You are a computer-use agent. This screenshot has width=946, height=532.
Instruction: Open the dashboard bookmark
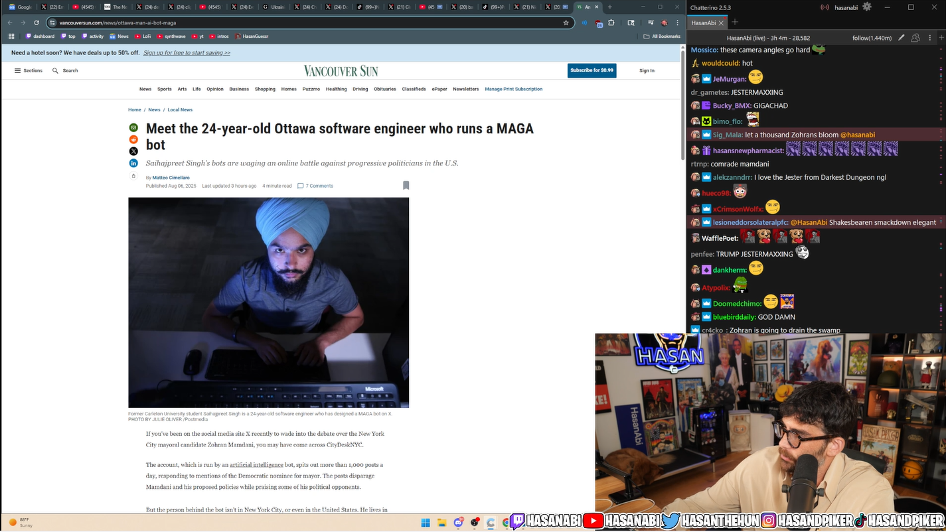point(40,36)
